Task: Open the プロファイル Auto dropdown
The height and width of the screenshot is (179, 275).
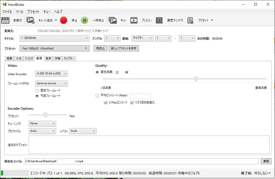Action: coord(42,131)
